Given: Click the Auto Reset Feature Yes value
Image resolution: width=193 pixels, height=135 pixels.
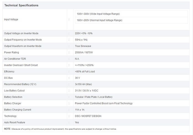Looking at the screenshot, I should pyautogui.click(x=77, y=122).
